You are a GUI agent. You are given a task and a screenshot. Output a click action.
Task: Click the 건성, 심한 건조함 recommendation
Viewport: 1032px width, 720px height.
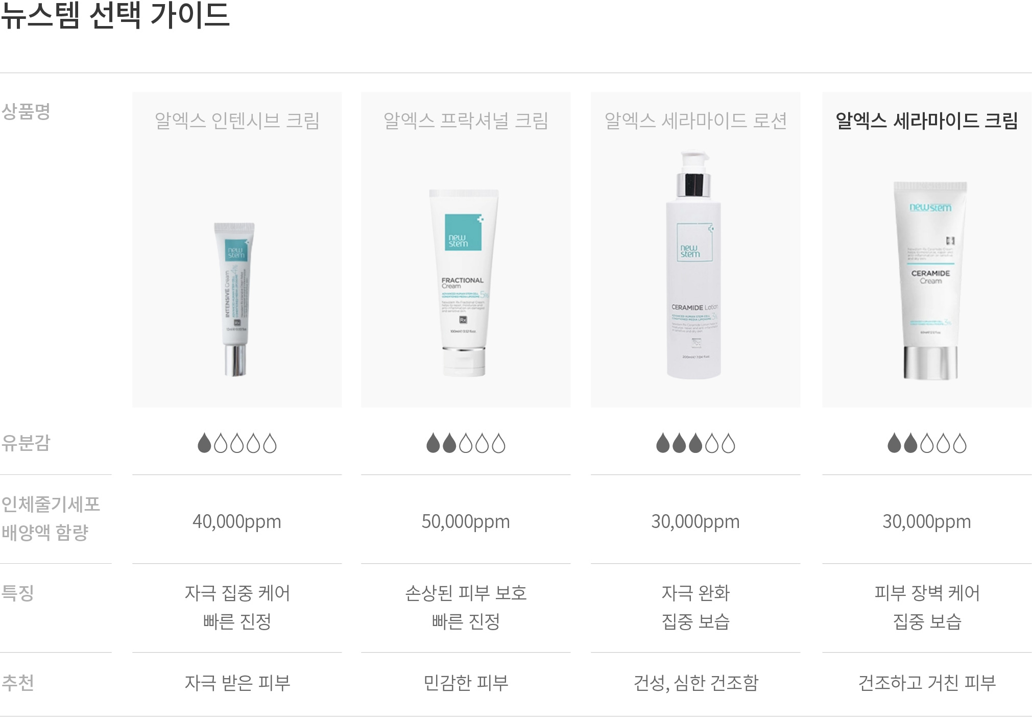[x=695, y=683]
